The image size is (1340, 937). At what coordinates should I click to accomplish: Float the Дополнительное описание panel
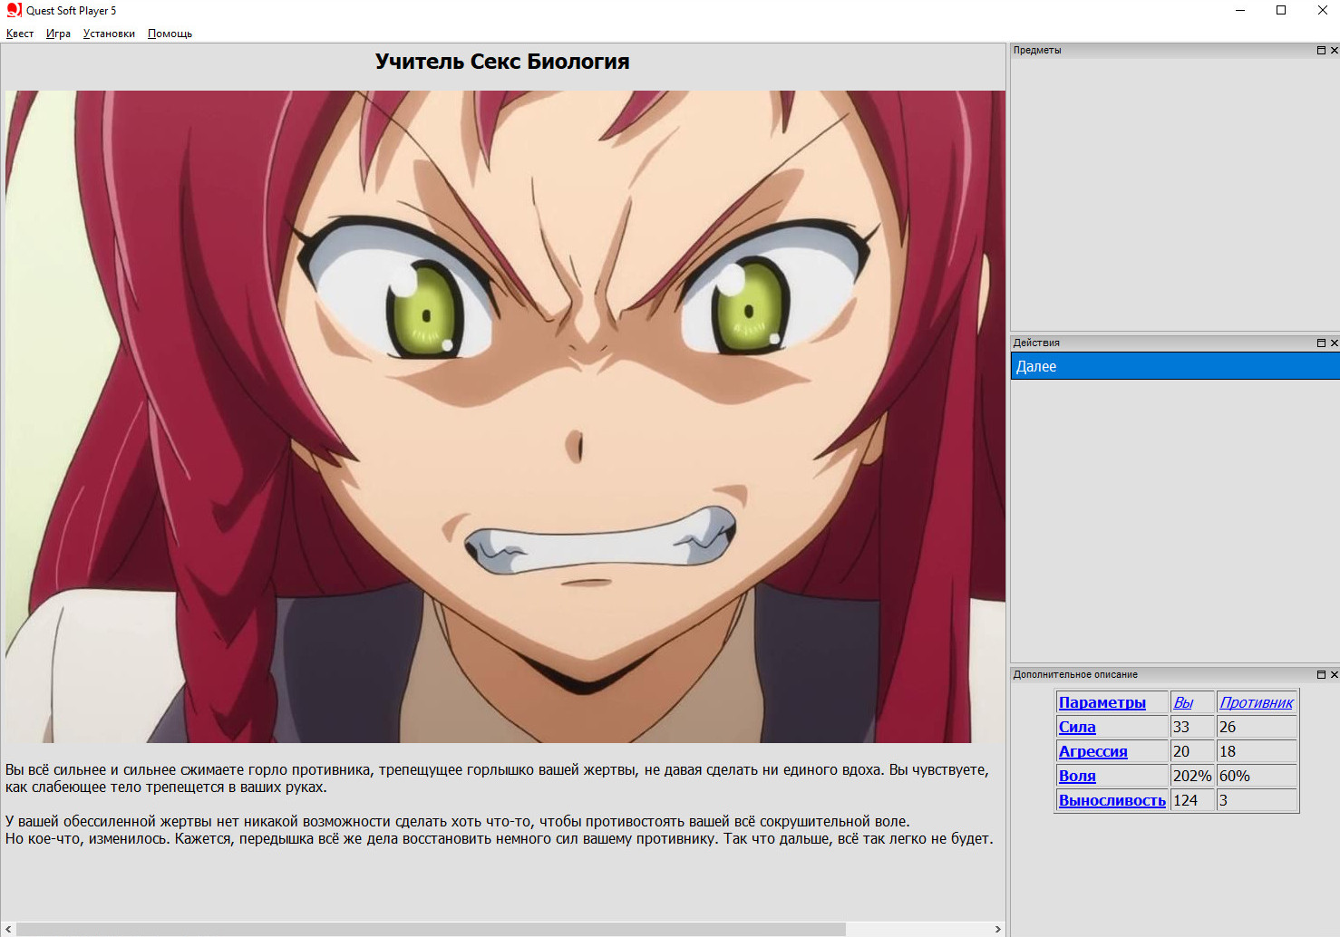[x=1321, y=674]
